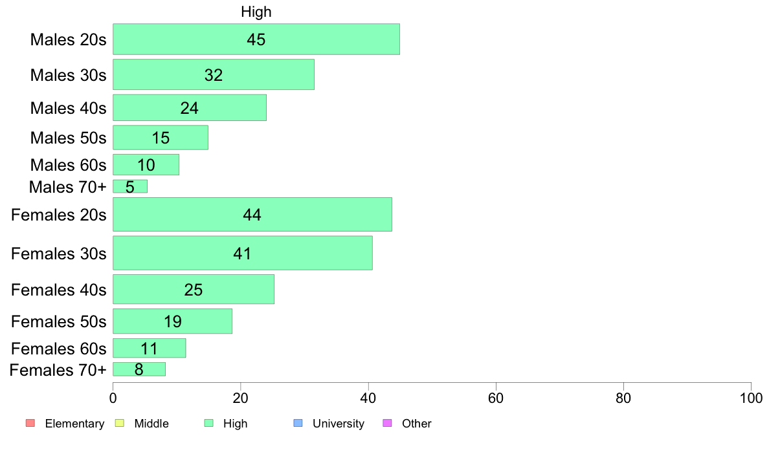Click the 100 tick label on axis
The width and height of the screenshot is (769, 476).
[x=751, y=398]
